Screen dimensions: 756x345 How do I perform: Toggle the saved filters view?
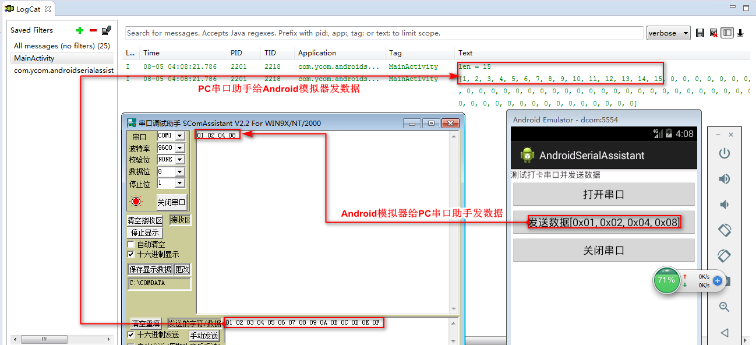726,33
